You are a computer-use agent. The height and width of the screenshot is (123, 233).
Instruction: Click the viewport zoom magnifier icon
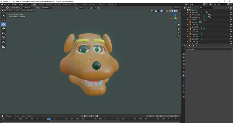179,25
